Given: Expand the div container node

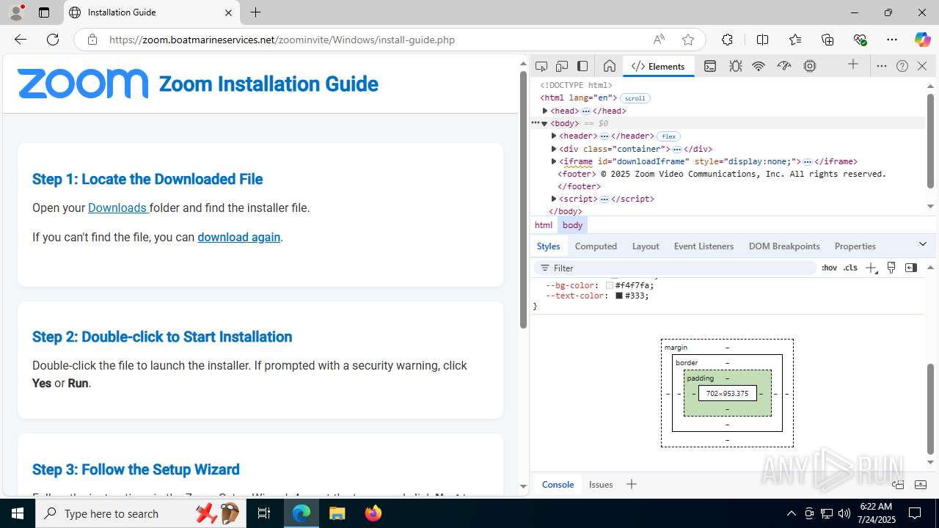Looking at the screenshot, I should tap(554, 149).
